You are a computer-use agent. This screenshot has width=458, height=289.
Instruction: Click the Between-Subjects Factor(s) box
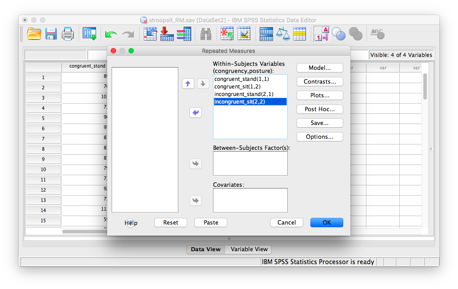pos(250,164)
